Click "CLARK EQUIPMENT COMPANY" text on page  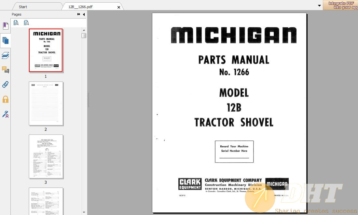[x=233, y=180]
